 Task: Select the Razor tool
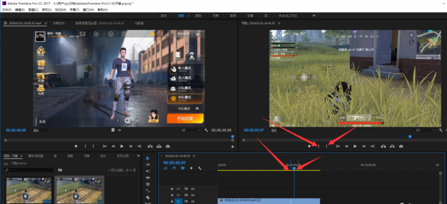pos(148,197)
